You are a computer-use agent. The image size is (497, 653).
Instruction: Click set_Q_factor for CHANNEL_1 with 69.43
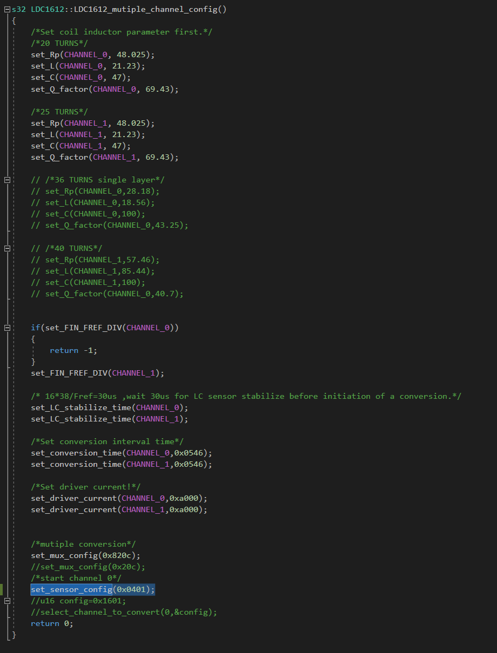pyautogui.click(x=105, y=157)
